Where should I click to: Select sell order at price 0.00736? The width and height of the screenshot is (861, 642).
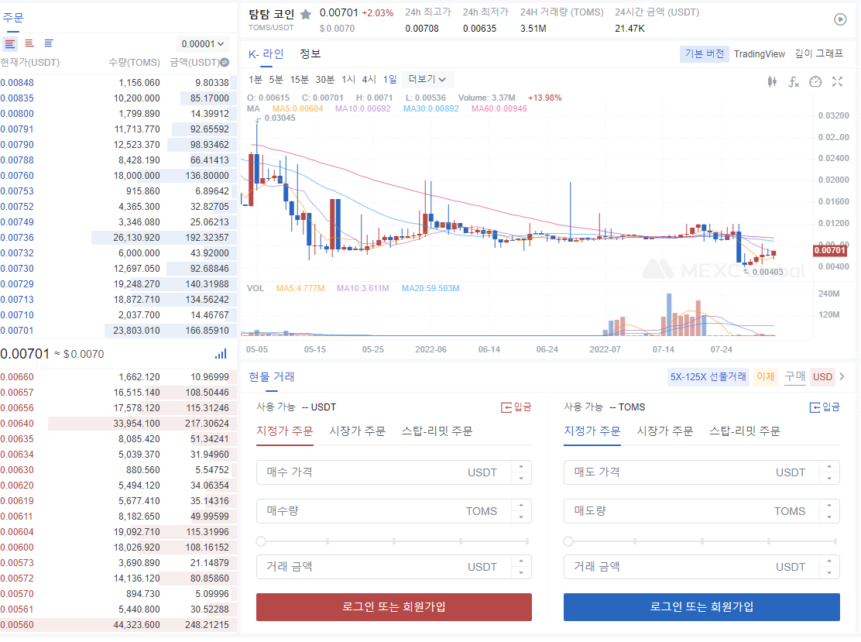pyautogui.click(x=118, y=238)
